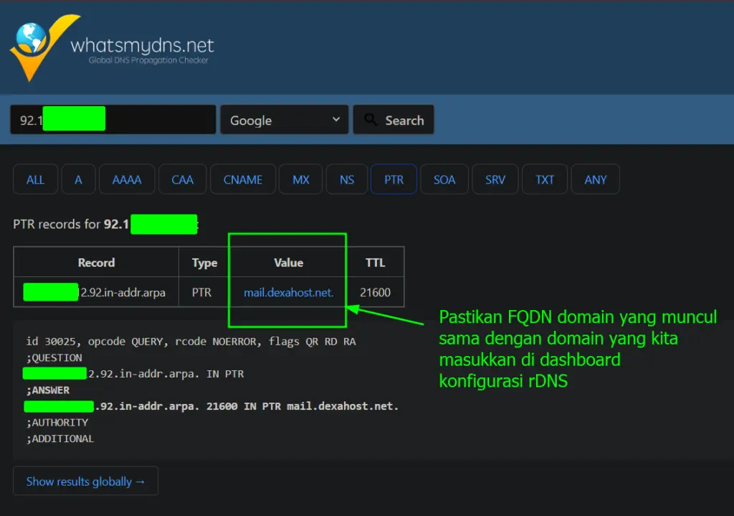Open the mail.dexahost.net. value link
734x516 pixels.
pos(288,292)
